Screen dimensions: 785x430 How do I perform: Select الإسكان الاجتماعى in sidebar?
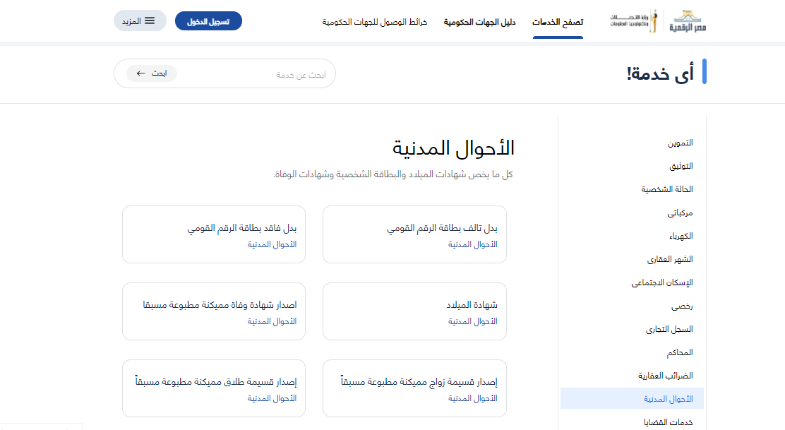point(662,283)
